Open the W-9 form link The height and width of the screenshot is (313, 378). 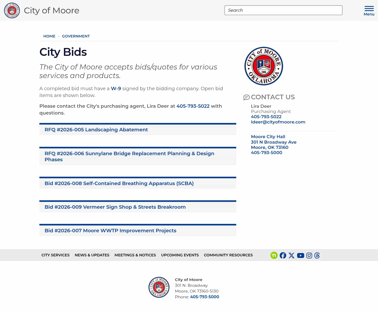tap(116, 89)
